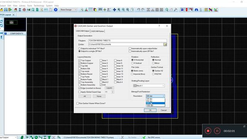Click the folder browse icon beside Folder field

pyautogui.click(x=165, y=44)
